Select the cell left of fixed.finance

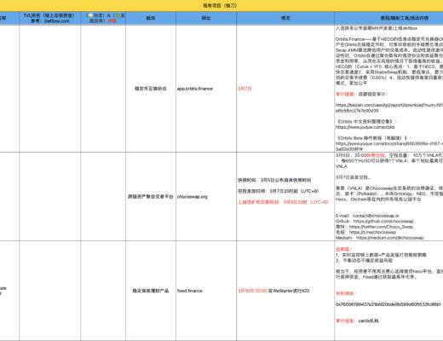151,291
